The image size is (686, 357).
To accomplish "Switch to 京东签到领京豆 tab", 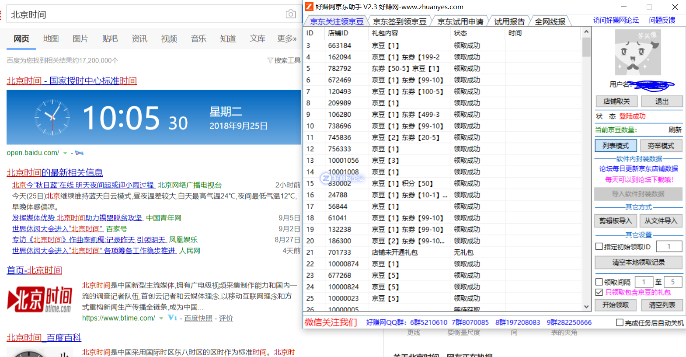I will [400, 21].
